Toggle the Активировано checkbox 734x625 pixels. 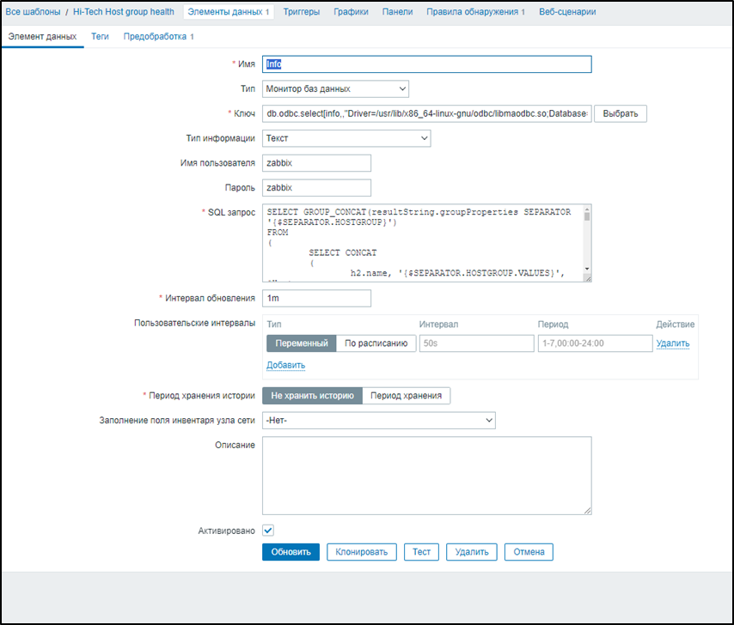[x=268, y=531]
